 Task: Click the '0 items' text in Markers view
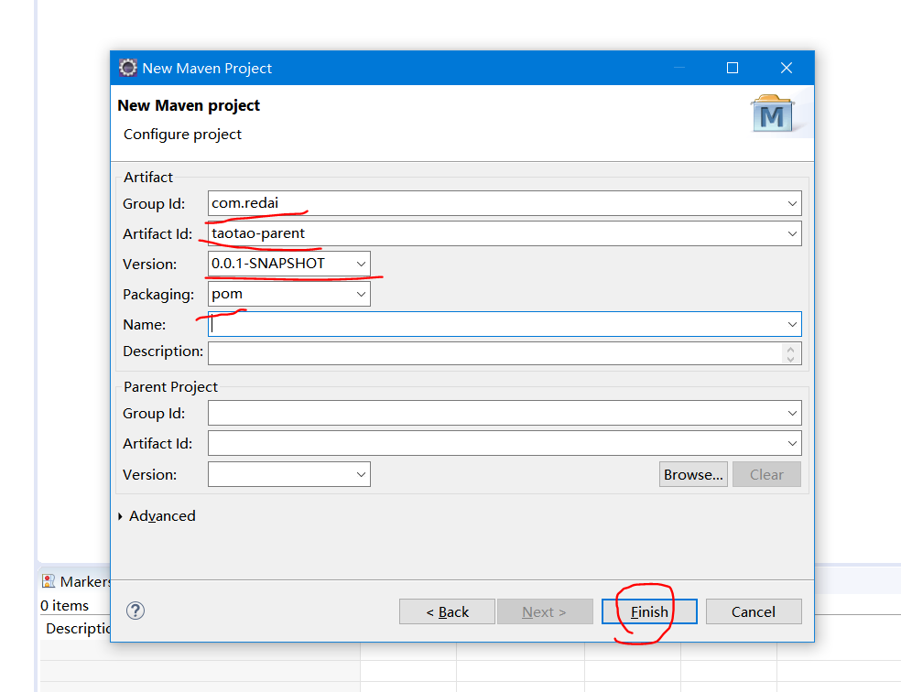point(64,605)
